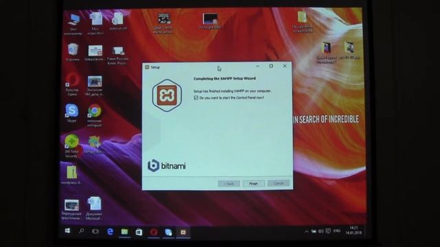Screen dimensions: 440x247
Task: Switch to Opera on the taskbar
Action: pos(153,232)
